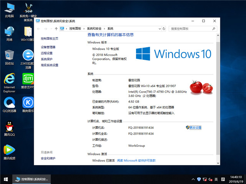This screenshot has height=184, width=246.
Task: Open the address bar history dropdown
Action: click(160, 29)
